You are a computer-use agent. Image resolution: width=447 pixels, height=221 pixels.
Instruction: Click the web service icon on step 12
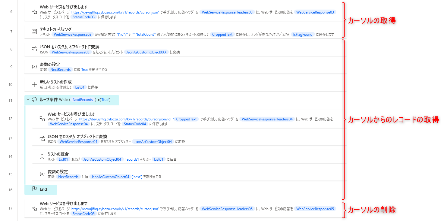tap(42, 119)
